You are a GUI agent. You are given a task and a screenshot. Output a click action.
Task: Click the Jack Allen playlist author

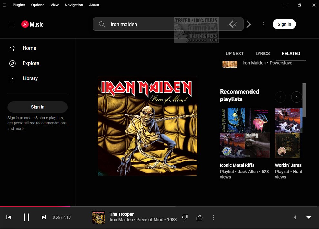pyautogui.click(x=248, y=172)
